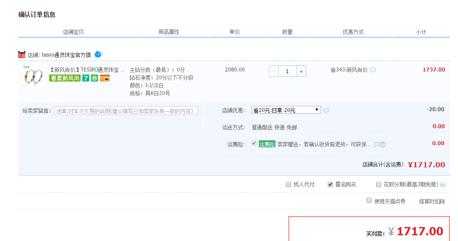Open the tesiro通灵珠宝官方旗 store link

[x=66, y=55]
